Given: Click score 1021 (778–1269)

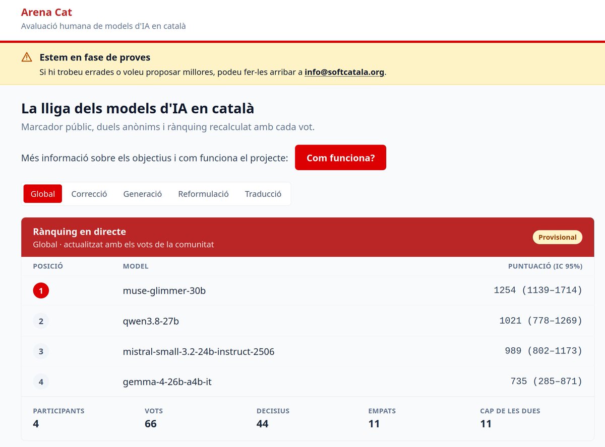Looking at the screenshot, I should [x=541, y=321].
